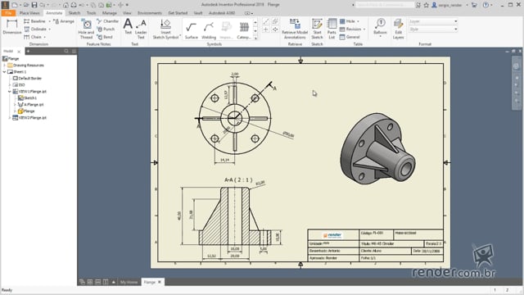Expand the Drawing Resources node
Image resolution: width=524 pixels, height=295 pixels.
coord(4,66)
